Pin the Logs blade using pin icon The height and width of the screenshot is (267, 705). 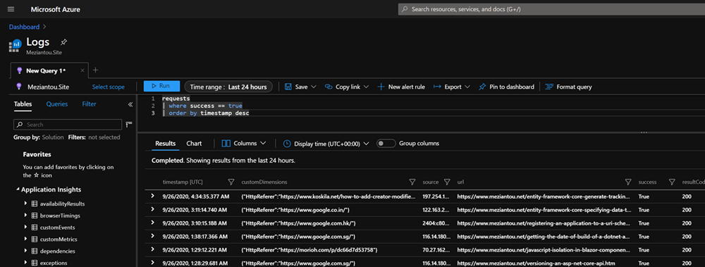pyautogui.click(x=64, y=42)
